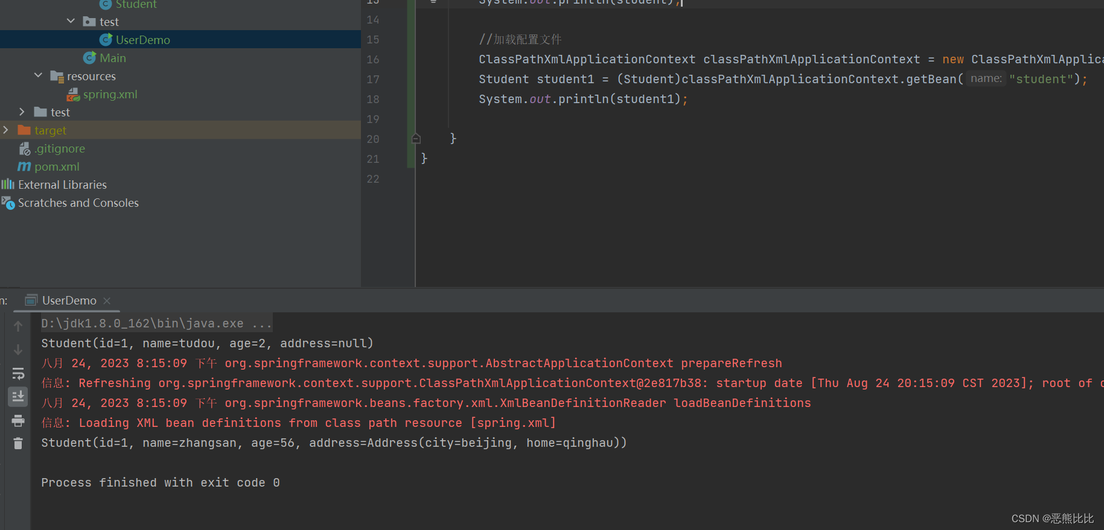Expand the target folder
This screenshot has width=1104, height=530.
(5, 130)
